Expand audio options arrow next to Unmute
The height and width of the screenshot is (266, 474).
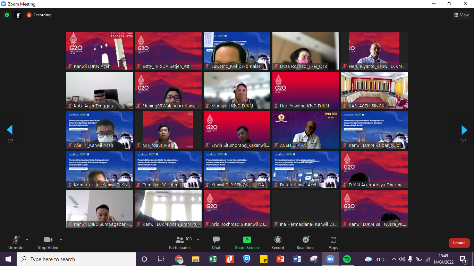coord(27,240)
